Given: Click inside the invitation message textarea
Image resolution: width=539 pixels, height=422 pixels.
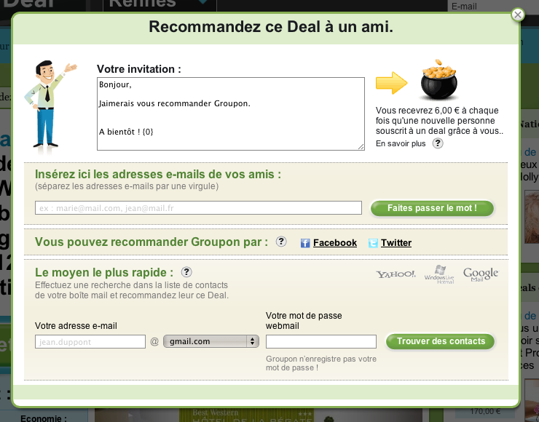Looking at the screenshot, I should click(x=231, y=114).
